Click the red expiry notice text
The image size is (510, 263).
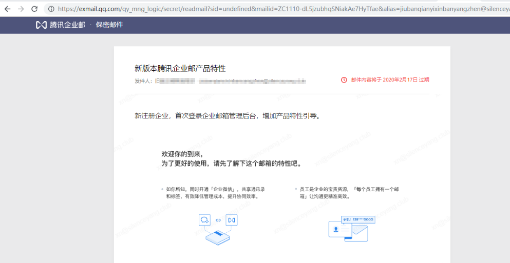[x=390, y=80]
